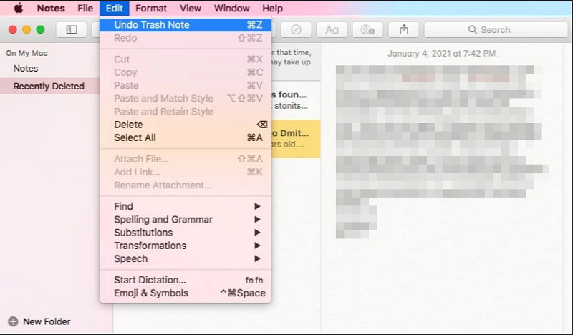Choose Select All in the Edit menu
Screen dimensions: 573x335
tap(186, 137)
